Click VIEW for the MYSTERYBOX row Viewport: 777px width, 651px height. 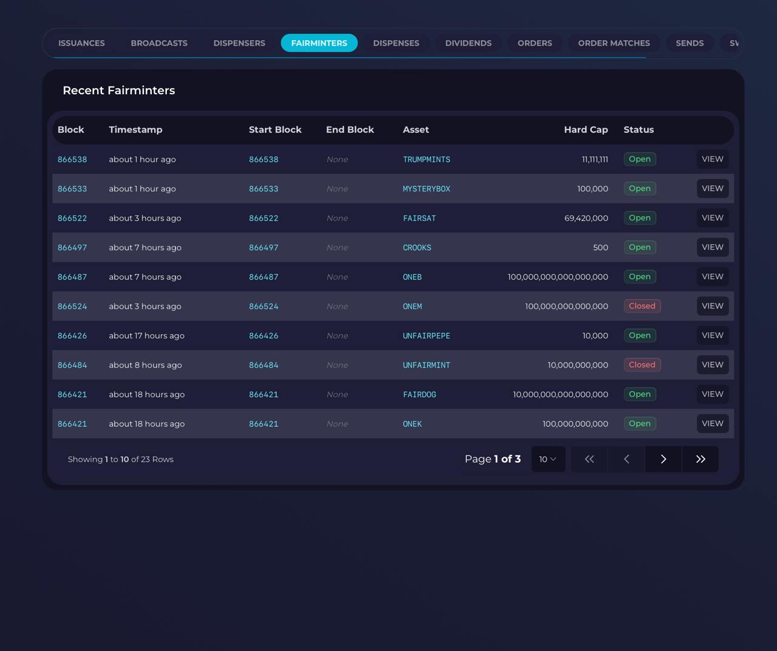tap(713, 188)
